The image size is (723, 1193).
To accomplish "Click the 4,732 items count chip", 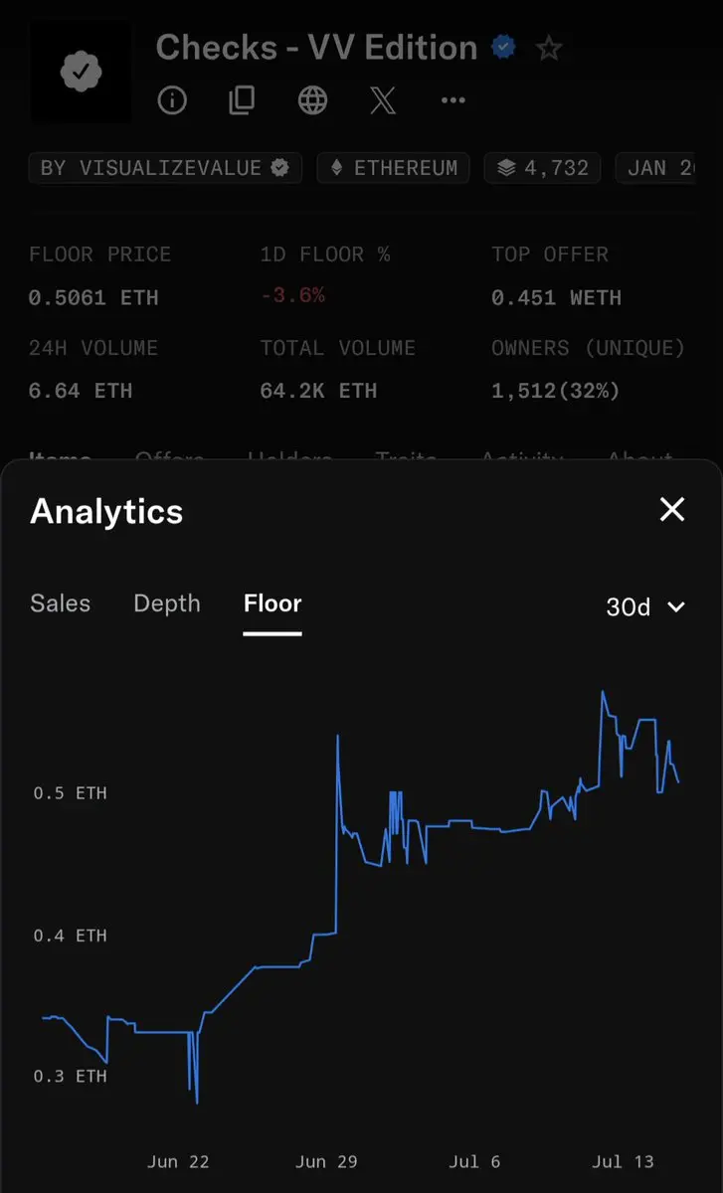I will pos(543,168).
